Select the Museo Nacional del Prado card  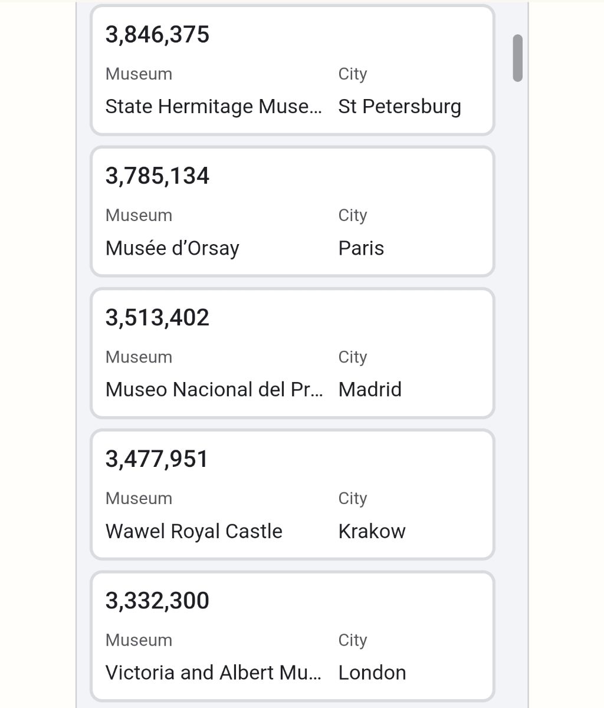(292, 353)
